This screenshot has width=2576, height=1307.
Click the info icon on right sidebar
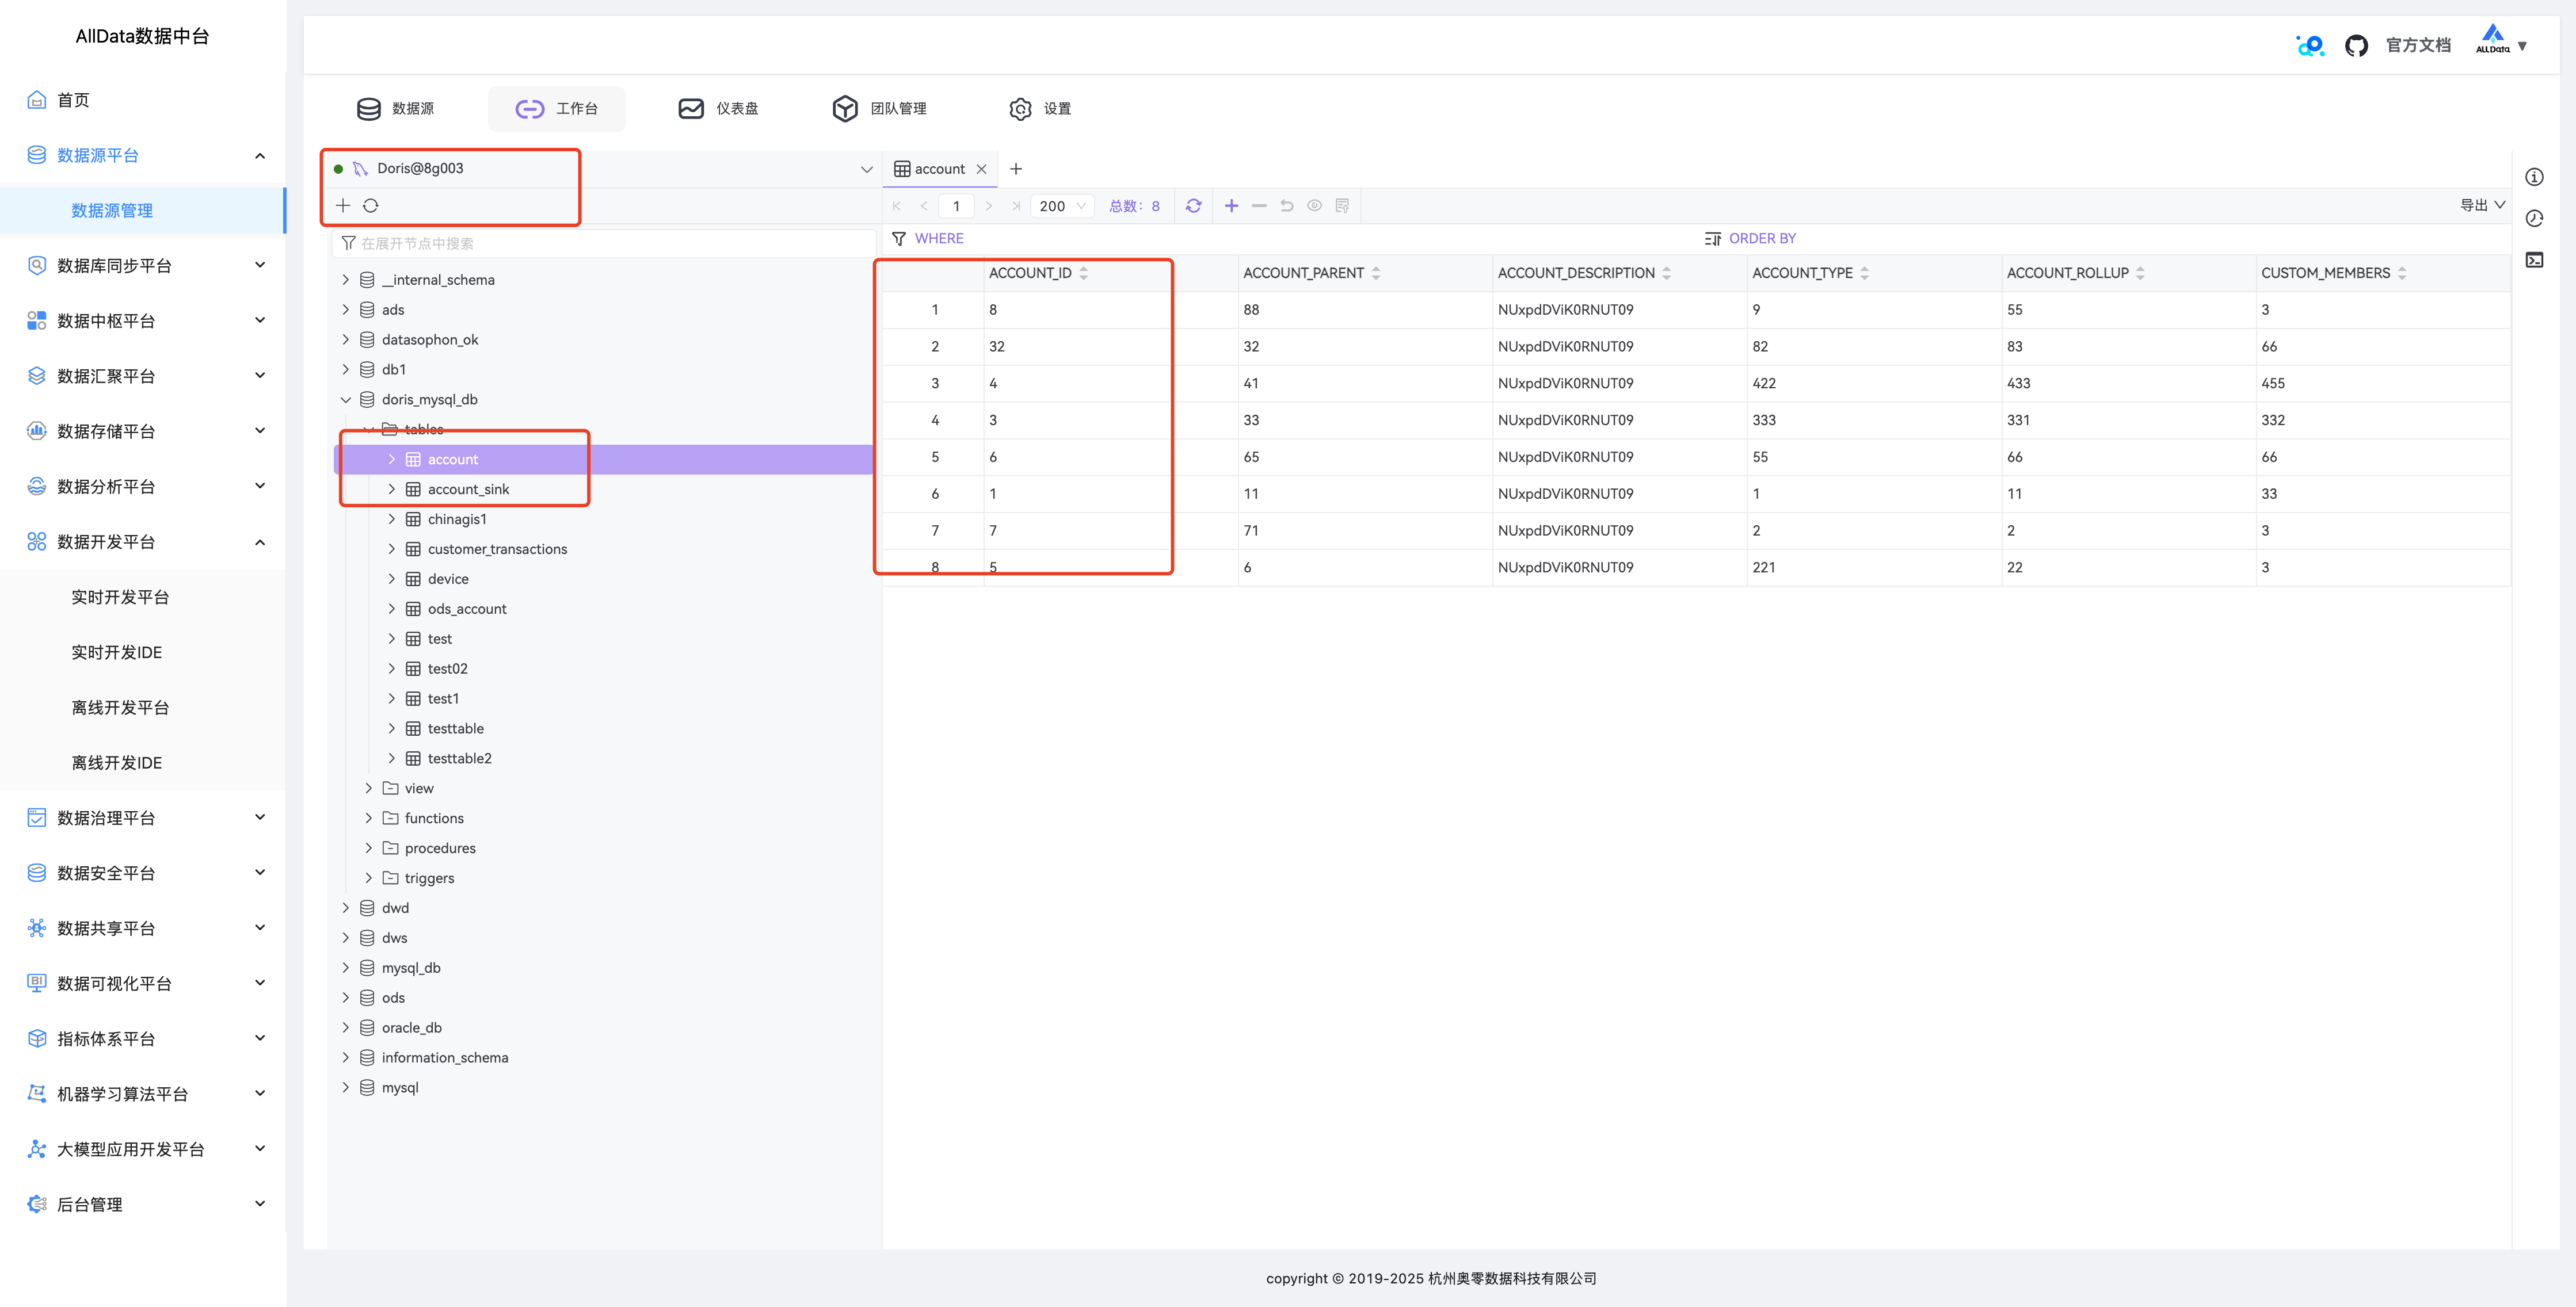(x=2534, y=178)
